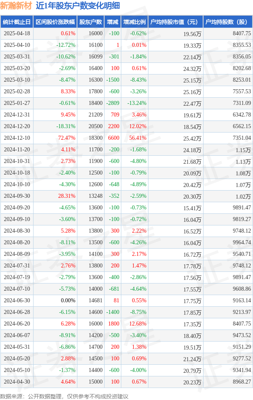
Task: Select shareholder count 21209 cell
Action: pyautogui.click(x=96, y=115)
